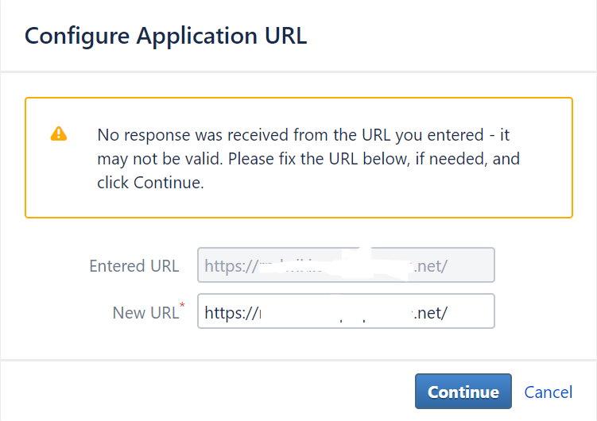Place cursor after '.net/' in New URL field
Viewport: 597px width, 421px height.
[448, 313]
